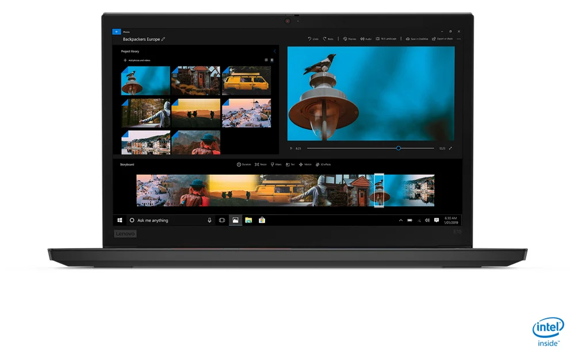Click Add photos and videos
575x355 pixels.
coord(137,60)
